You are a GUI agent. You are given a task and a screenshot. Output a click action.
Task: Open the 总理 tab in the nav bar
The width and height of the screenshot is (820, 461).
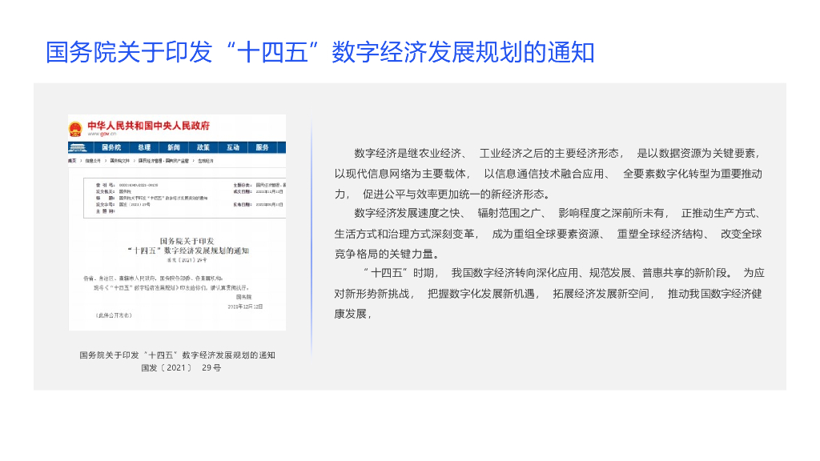pyautogui.click(x=144, y=147)
